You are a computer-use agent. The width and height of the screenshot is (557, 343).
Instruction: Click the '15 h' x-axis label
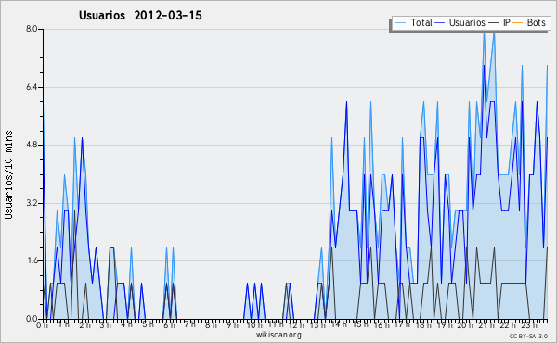(360, 324)
